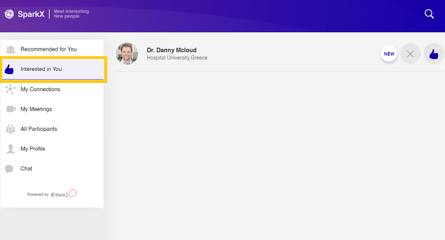Click the SparkX brand title
445x240 pixels.
[x=31, y=14]
